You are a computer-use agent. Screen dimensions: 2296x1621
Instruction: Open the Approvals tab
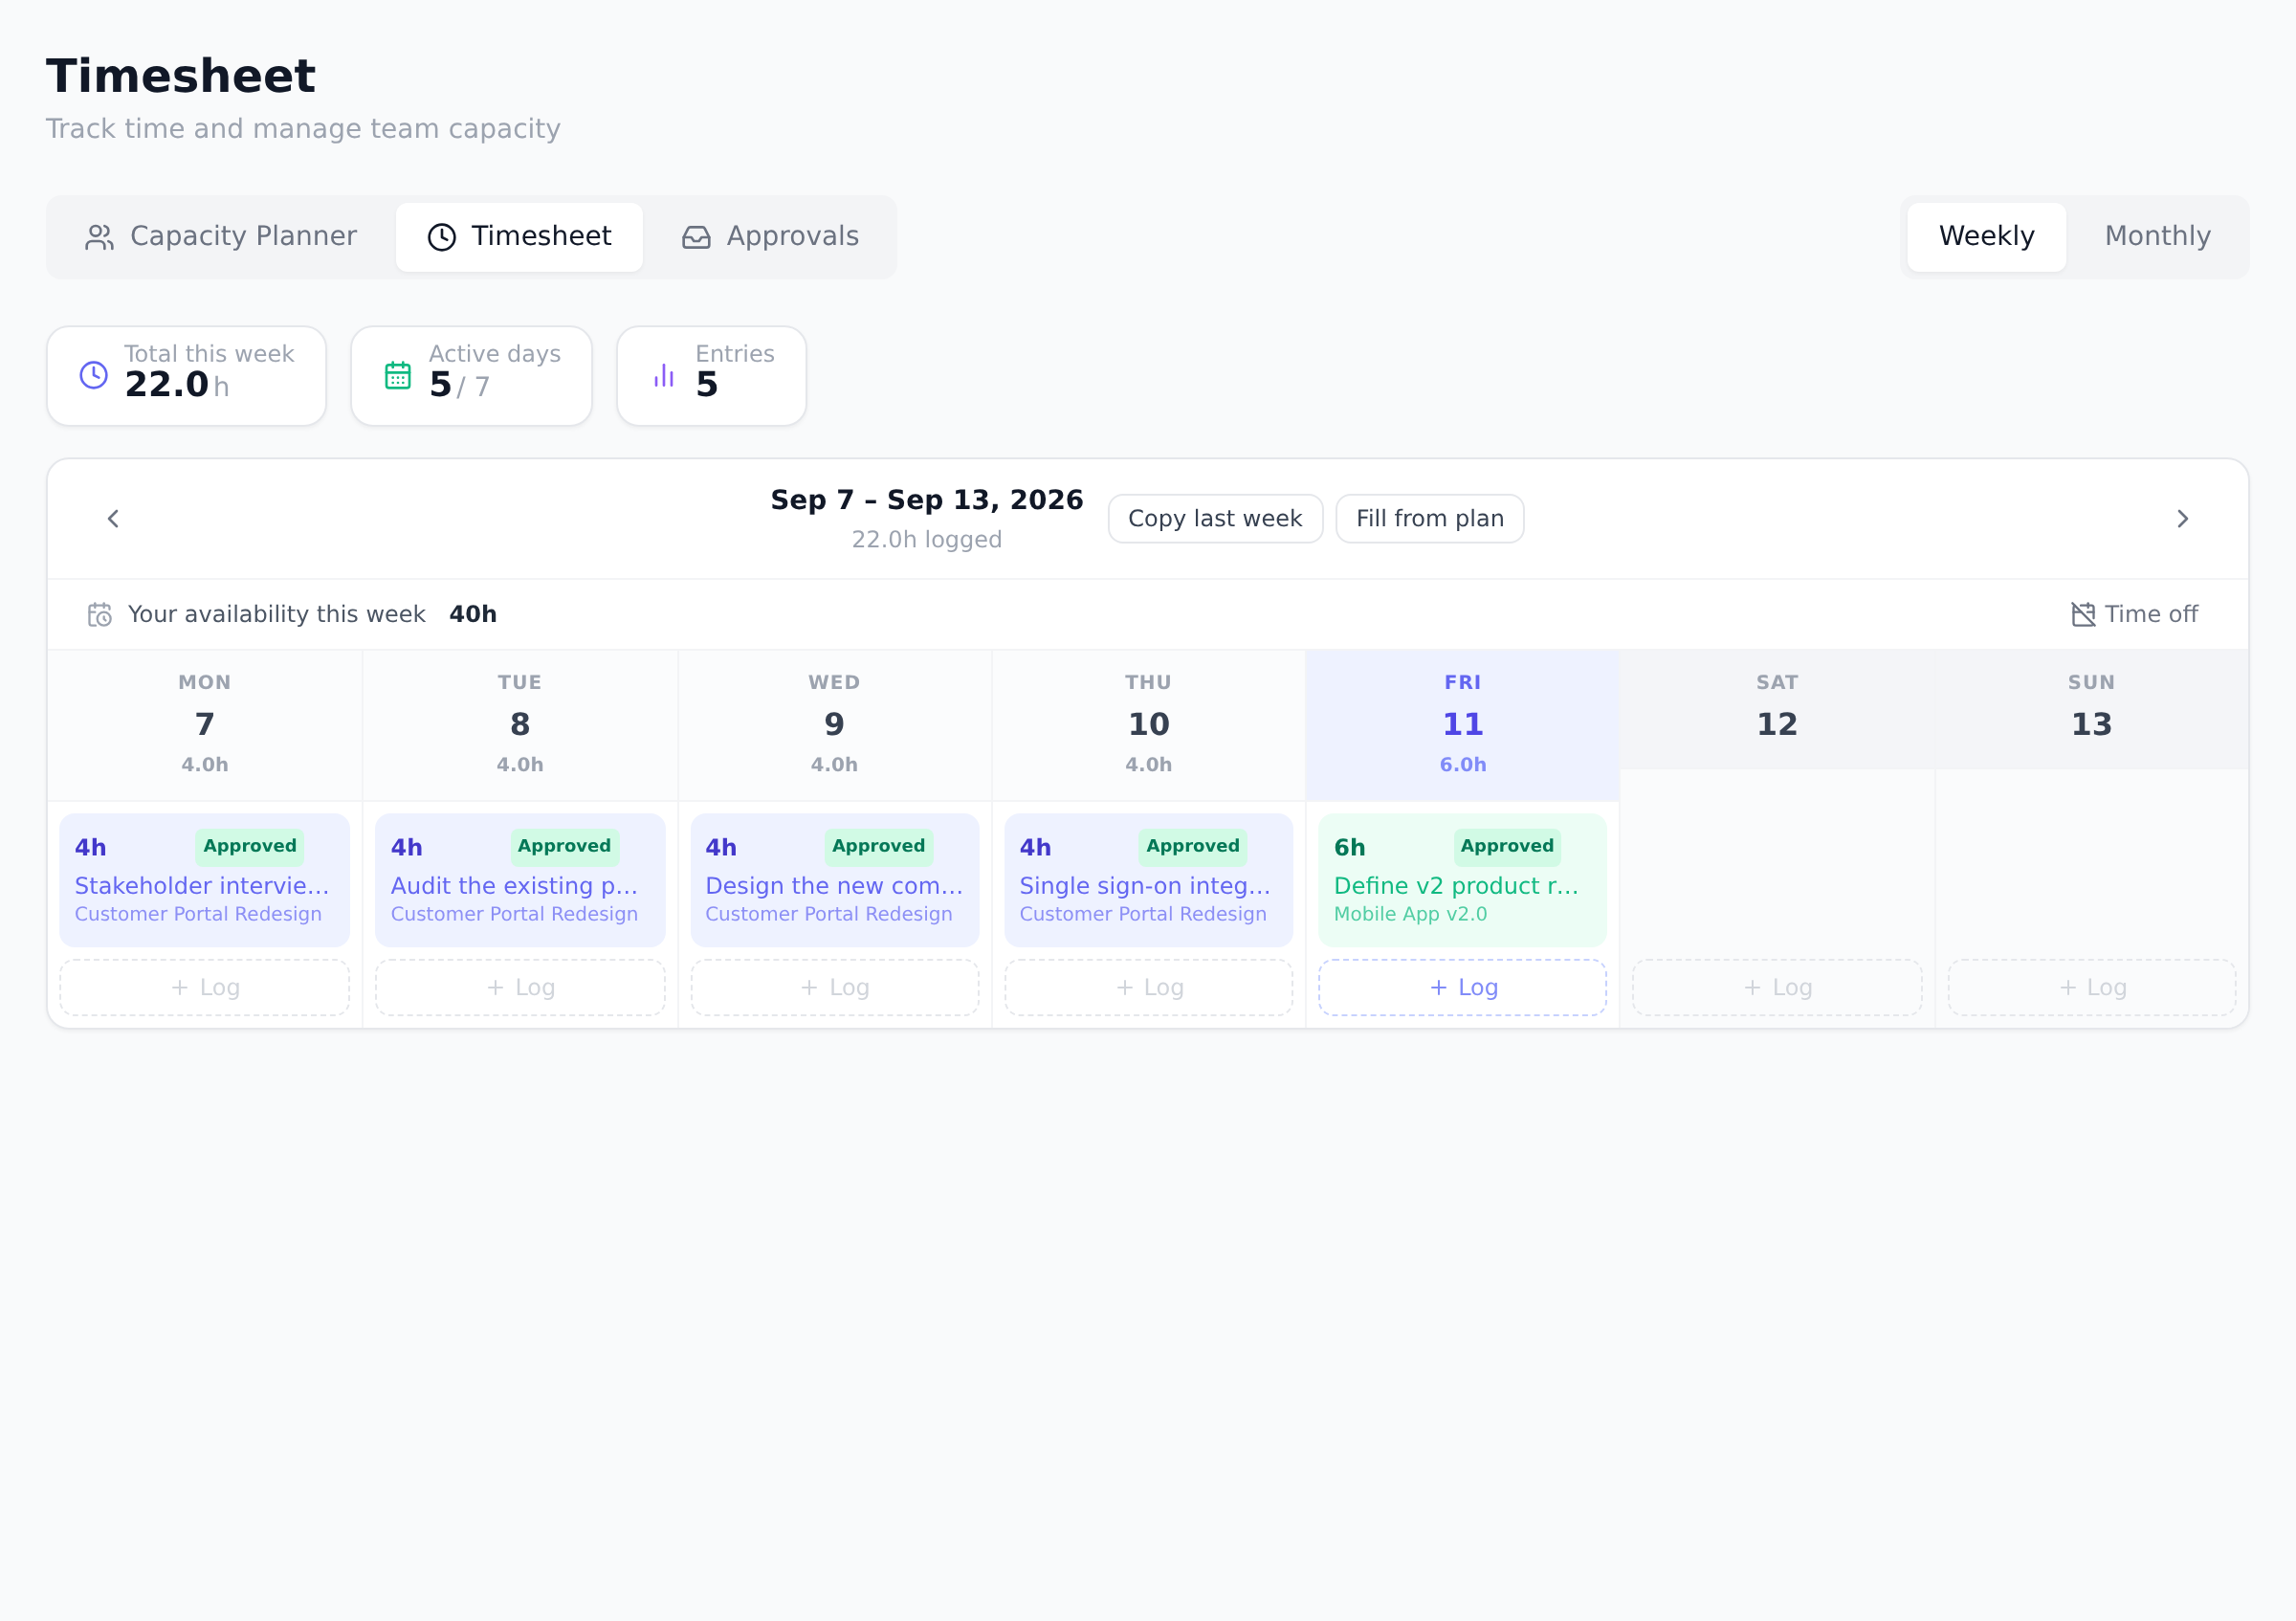[x=770, y=237]
